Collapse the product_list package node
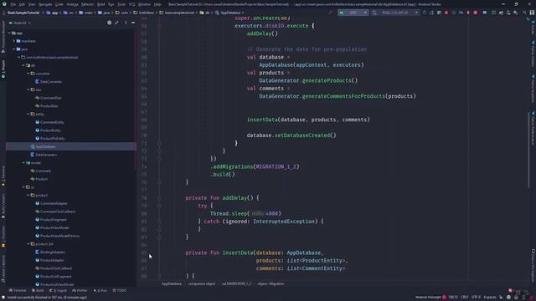Screen dimensions: 536x301 [28, 244]
